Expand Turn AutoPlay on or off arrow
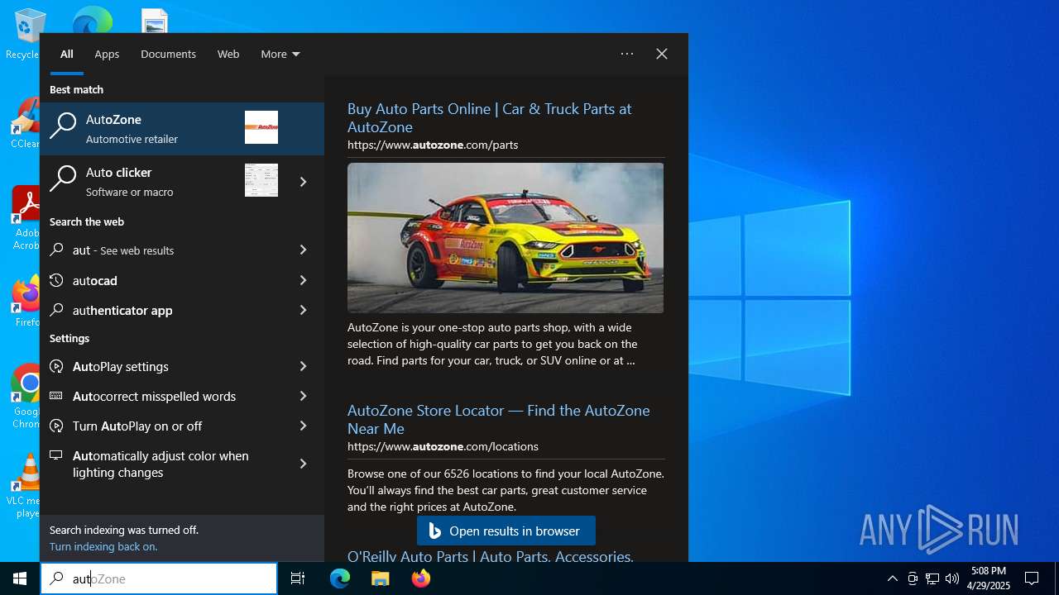Viewport: 1059px width, 595px height. point(304,426)
